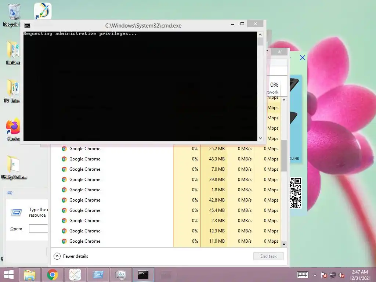Close the Task Manager window
The height and width of the screenshot is (282, 376).
(279, 52)
